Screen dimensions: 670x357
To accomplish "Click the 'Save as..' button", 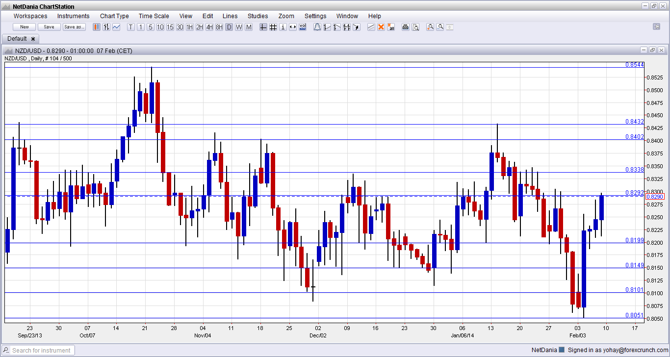I will click(74, 27).
